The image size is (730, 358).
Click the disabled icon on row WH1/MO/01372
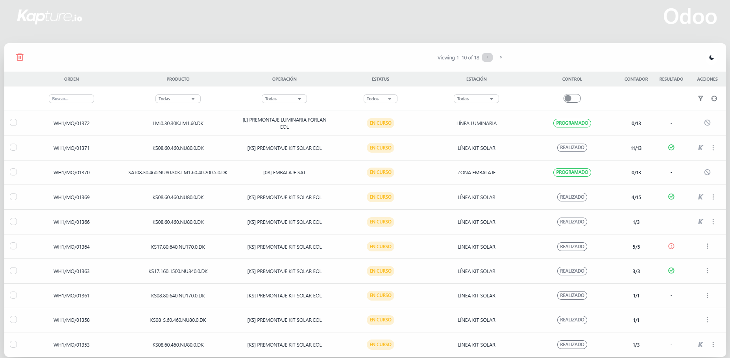point(707,122)
